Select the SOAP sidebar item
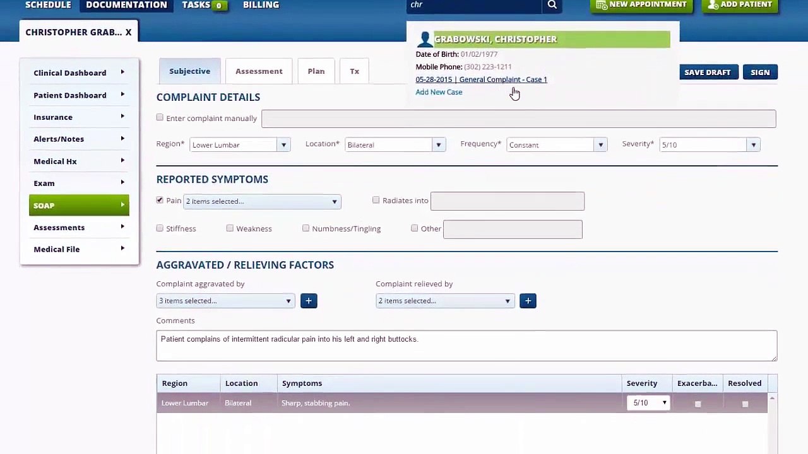 [x=79, y=206]
